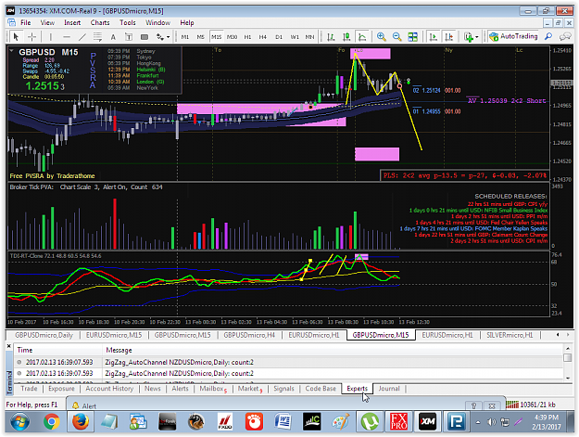Set timeframe to M5
The image size is (579, 437).
(200, 37)
